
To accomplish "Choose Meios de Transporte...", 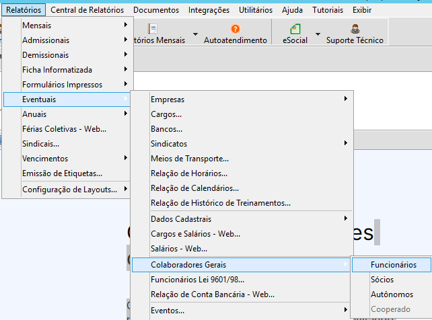I will click(242, 159).
